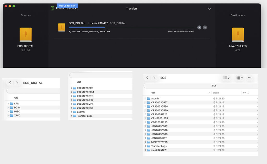Go back in the EOS Finder window
This screenshot has height=164, width=267.
[147, 78]
